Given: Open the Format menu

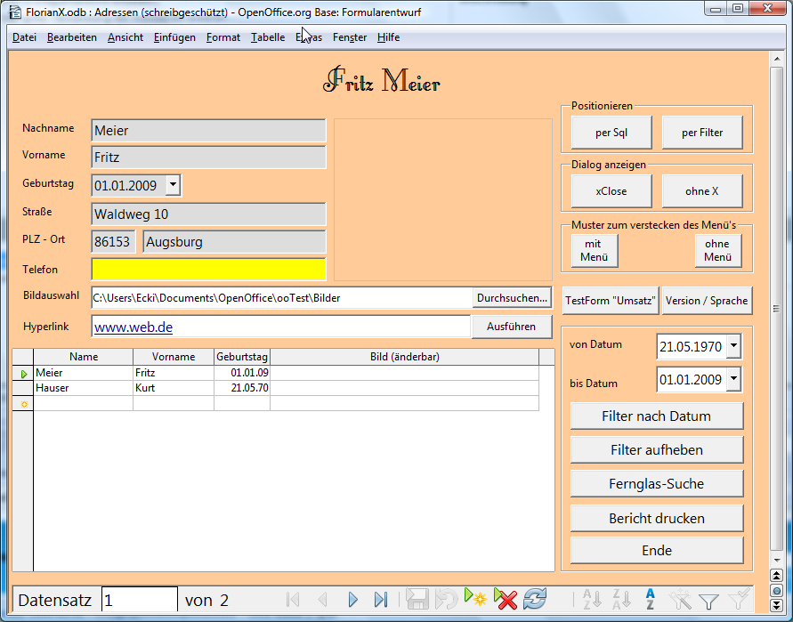Looking at the screenshot, I should point(223,37).
